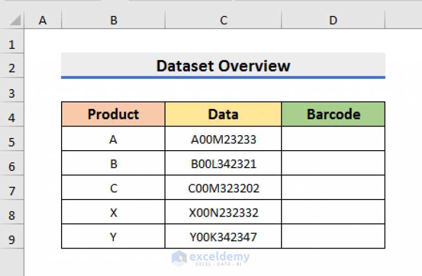Click cell with X00N232332
The image size is (422, 276).
point(223,212)
